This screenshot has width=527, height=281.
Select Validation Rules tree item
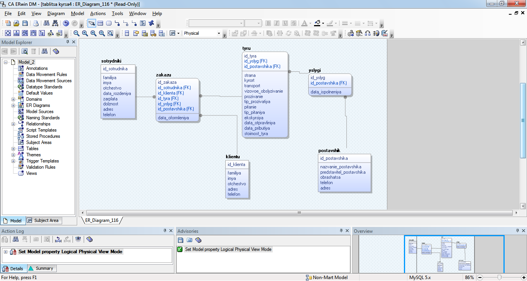[x=41, y=167]
